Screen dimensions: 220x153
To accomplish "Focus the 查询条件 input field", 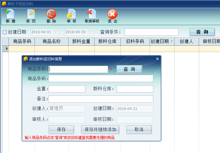I will 151,32.
